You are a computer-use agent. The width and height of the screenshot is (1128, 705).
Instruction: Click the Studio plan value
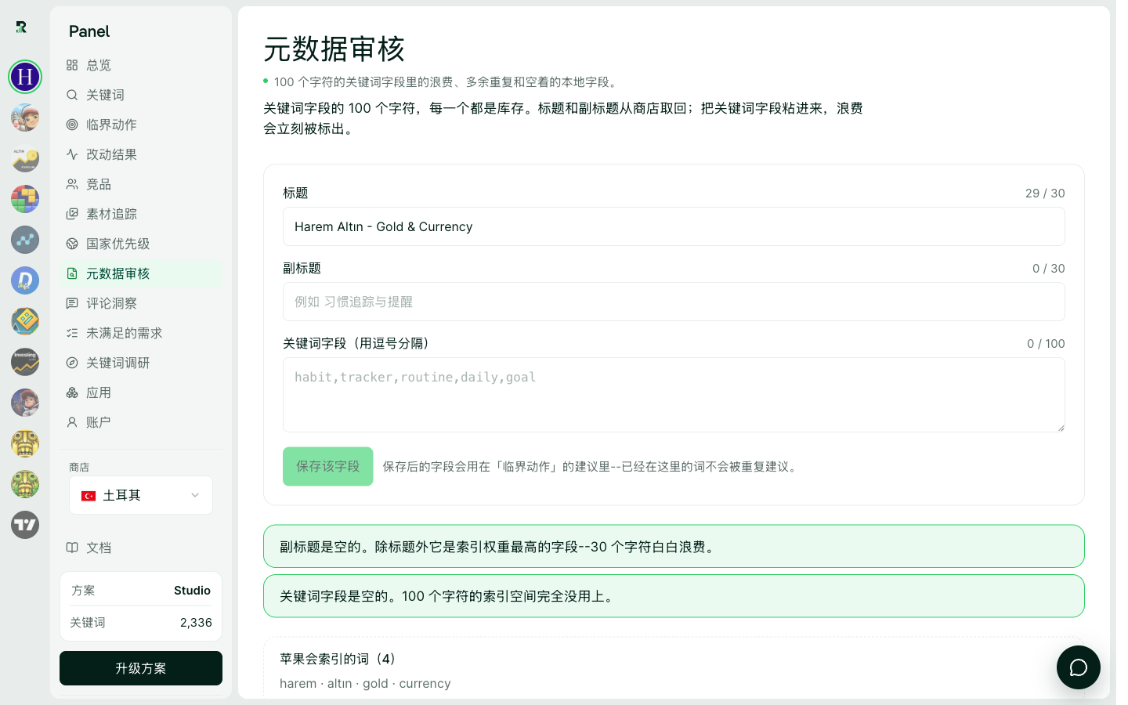192,591
